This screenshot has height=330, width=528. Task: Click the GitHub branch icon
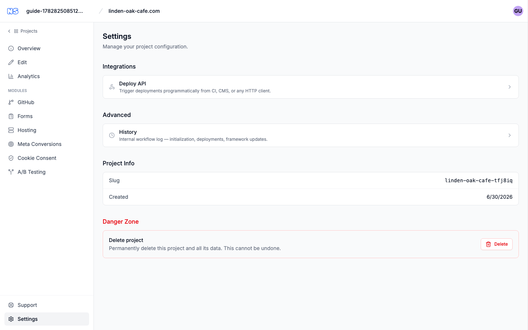coord(11,102)
